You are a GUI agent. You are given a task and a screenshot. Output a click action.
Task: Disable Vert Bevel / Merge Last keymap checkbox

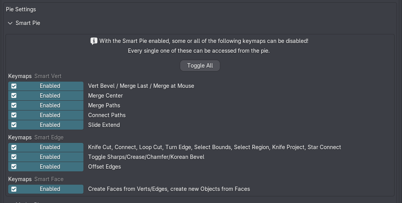pyautogui.click(x=46, y=86)
